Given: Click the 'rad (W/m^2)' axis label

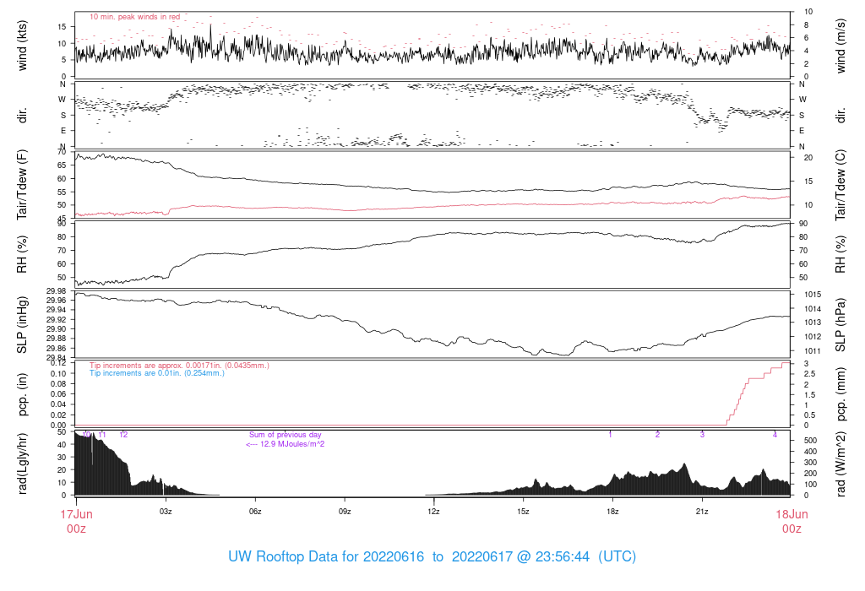Looking at the screenshot, I should click(841, 464).
